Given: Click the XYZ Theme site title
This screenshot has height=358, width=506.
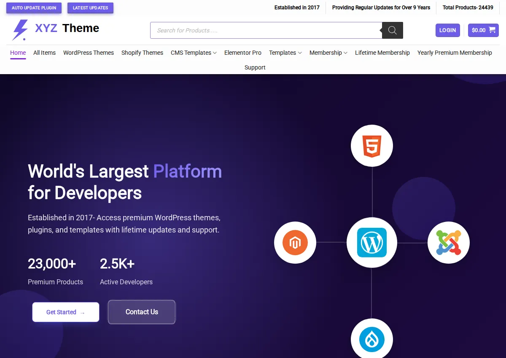Looking at the screenshot, I should click(67, 28).
